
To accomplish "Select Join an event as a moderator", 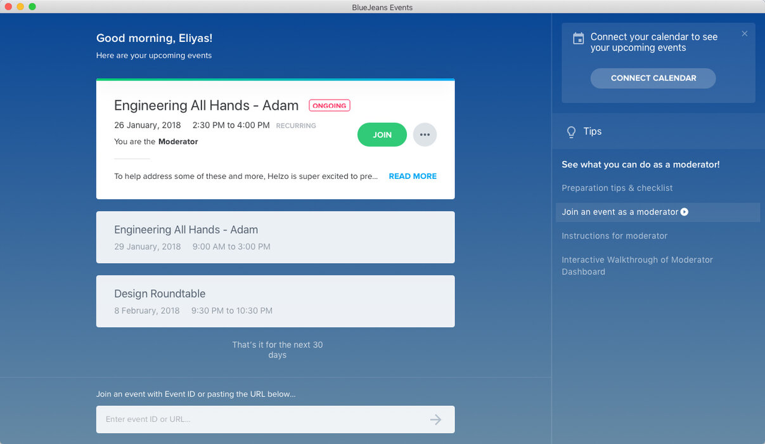I will 619,212.
